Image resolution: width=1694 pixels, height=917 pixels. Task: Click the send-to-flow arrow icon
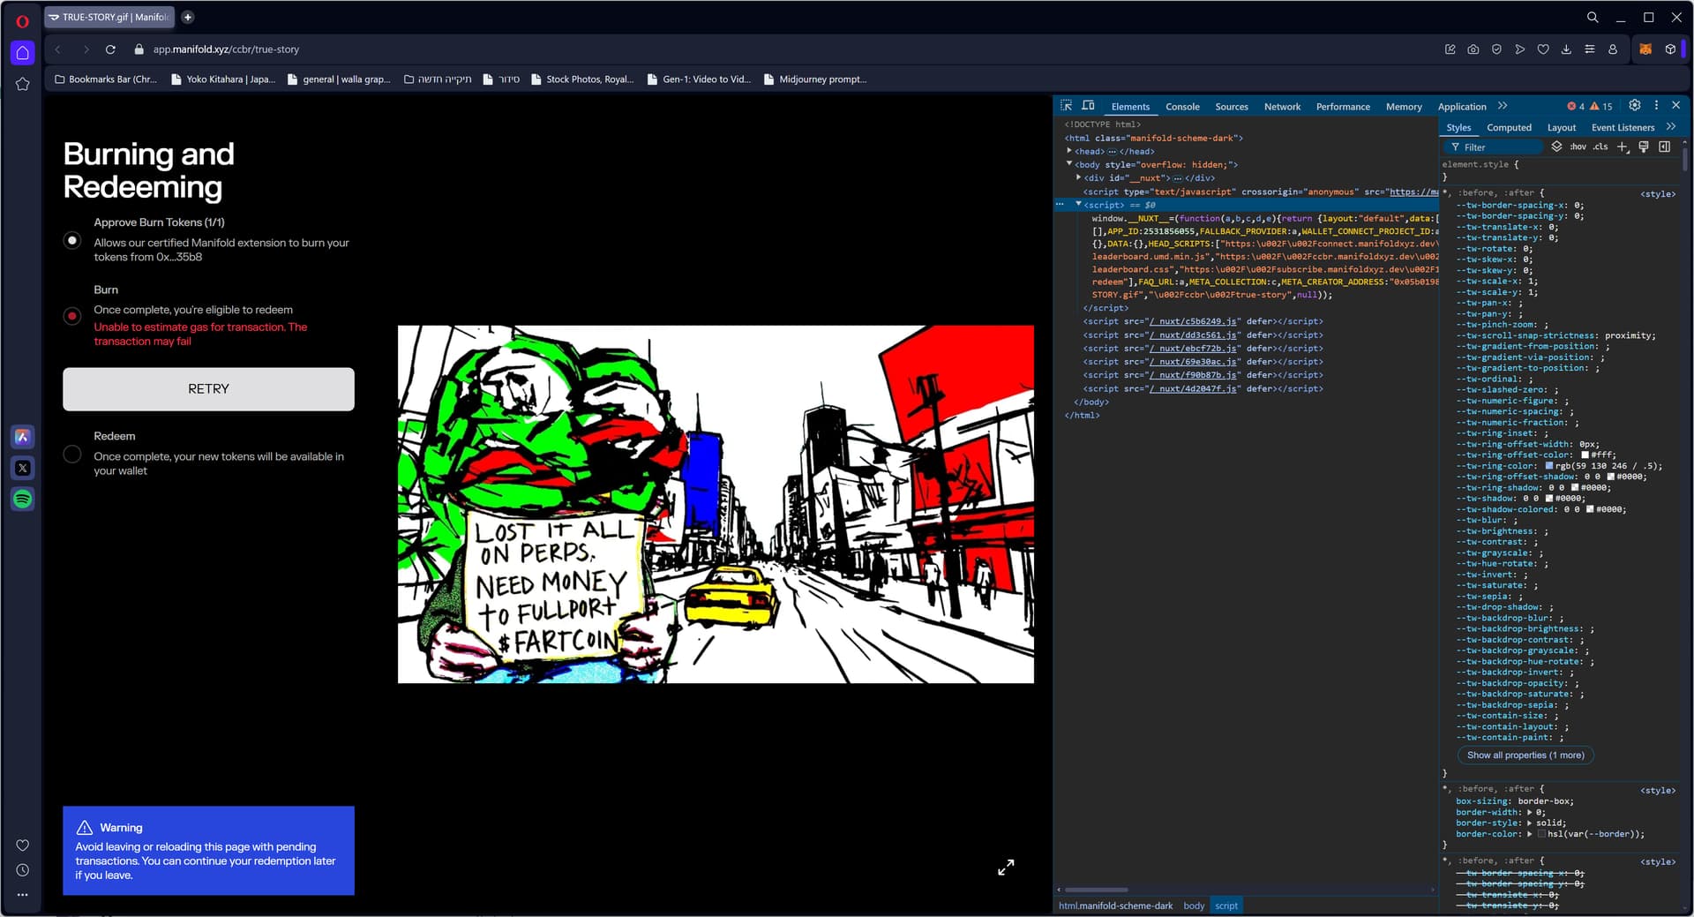tap(1519, 49)
